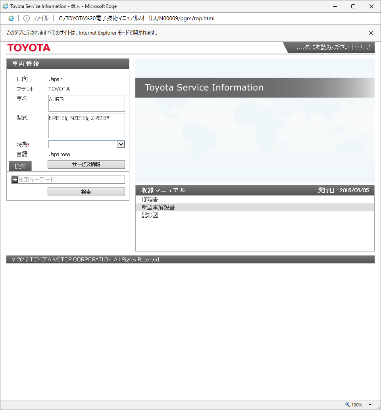Image resolution: width=381 pixels, height=410 pixels.
Task: Maximize the Microsoft Edge window
Action: click(x=353, y=6)
